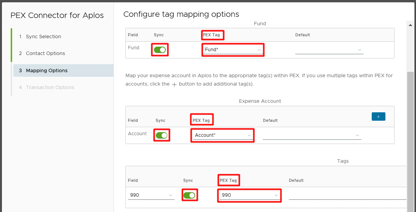Click the 'Configure tag mapping options' heading
The height and width of the screenshot is (212, 416).
181,14
